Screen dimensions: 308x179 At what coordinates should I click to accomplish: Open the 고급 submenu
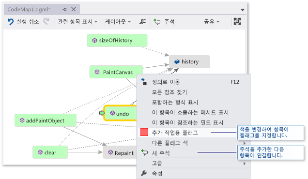click(x=194, y=164)
